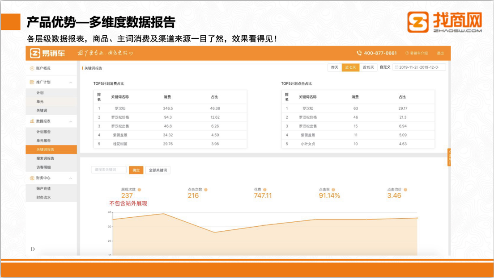The image size is (494, 278).
Task: Collapse the 财务中心 menu section
Action: pos(71,178)
